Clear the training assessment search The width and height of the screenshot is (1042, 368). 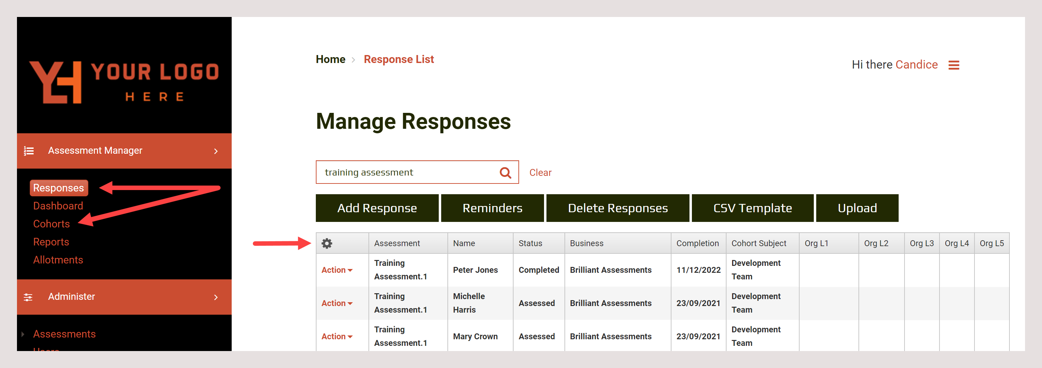tap(540, 172)
